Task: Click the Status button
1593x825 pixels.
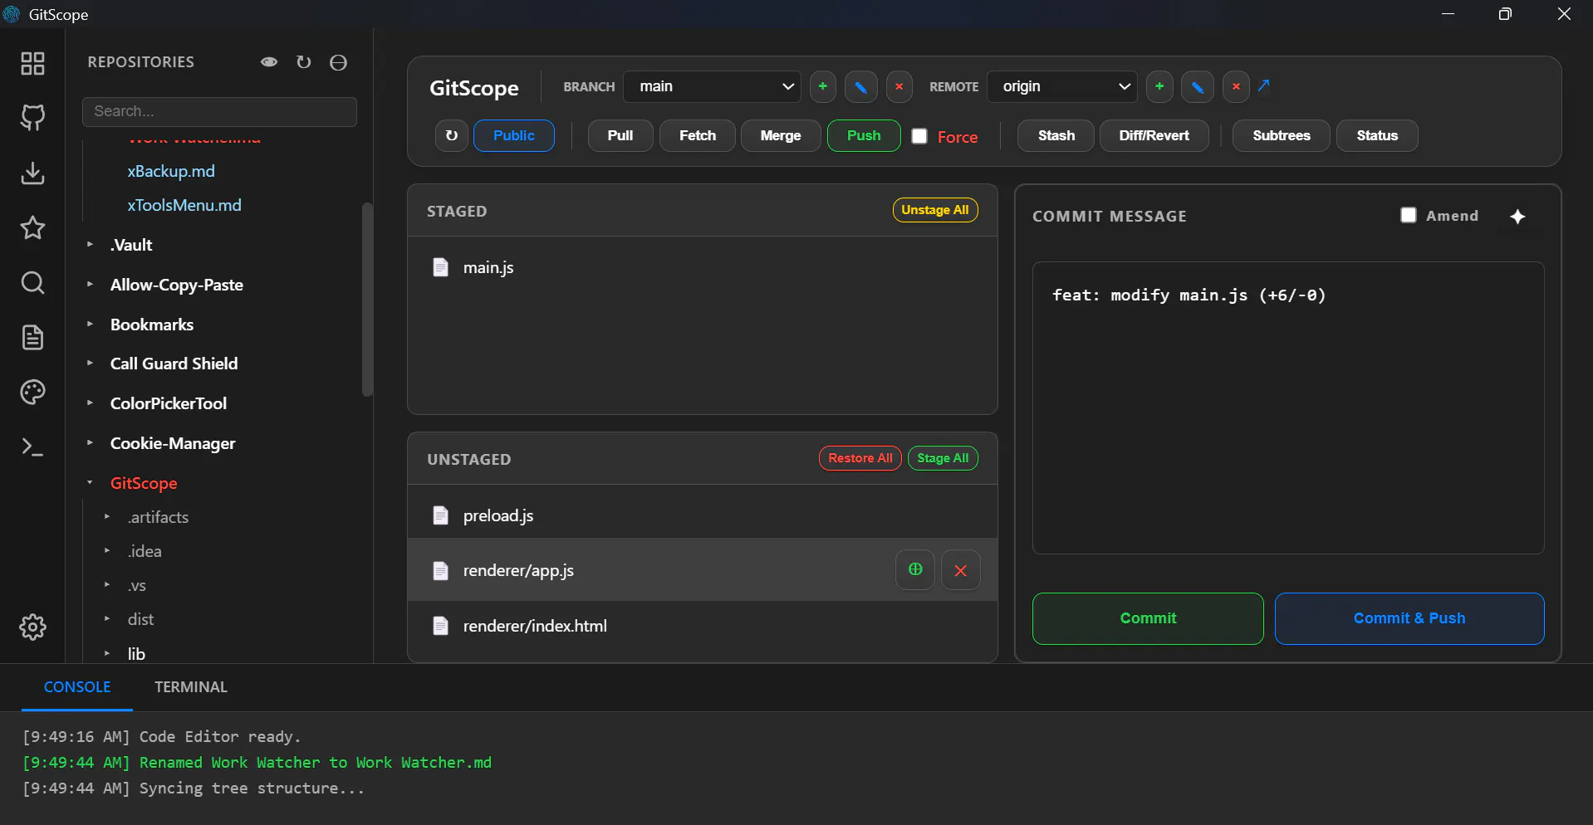Action: coord(1376,135)
